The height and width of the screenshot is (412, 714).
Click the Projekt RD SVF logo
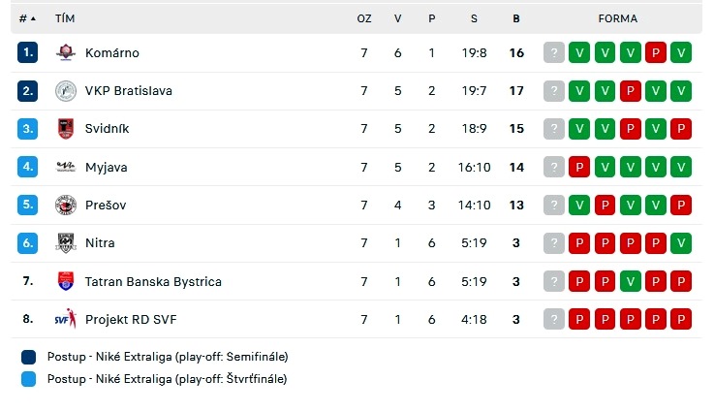[66, 319]
